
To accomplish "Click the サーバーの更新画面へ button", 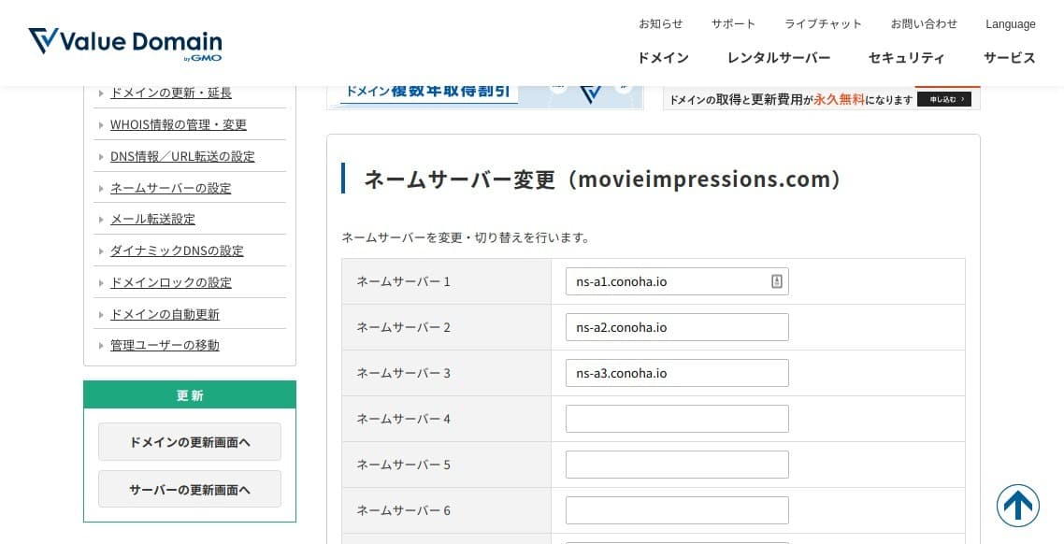I will point(189,489).
